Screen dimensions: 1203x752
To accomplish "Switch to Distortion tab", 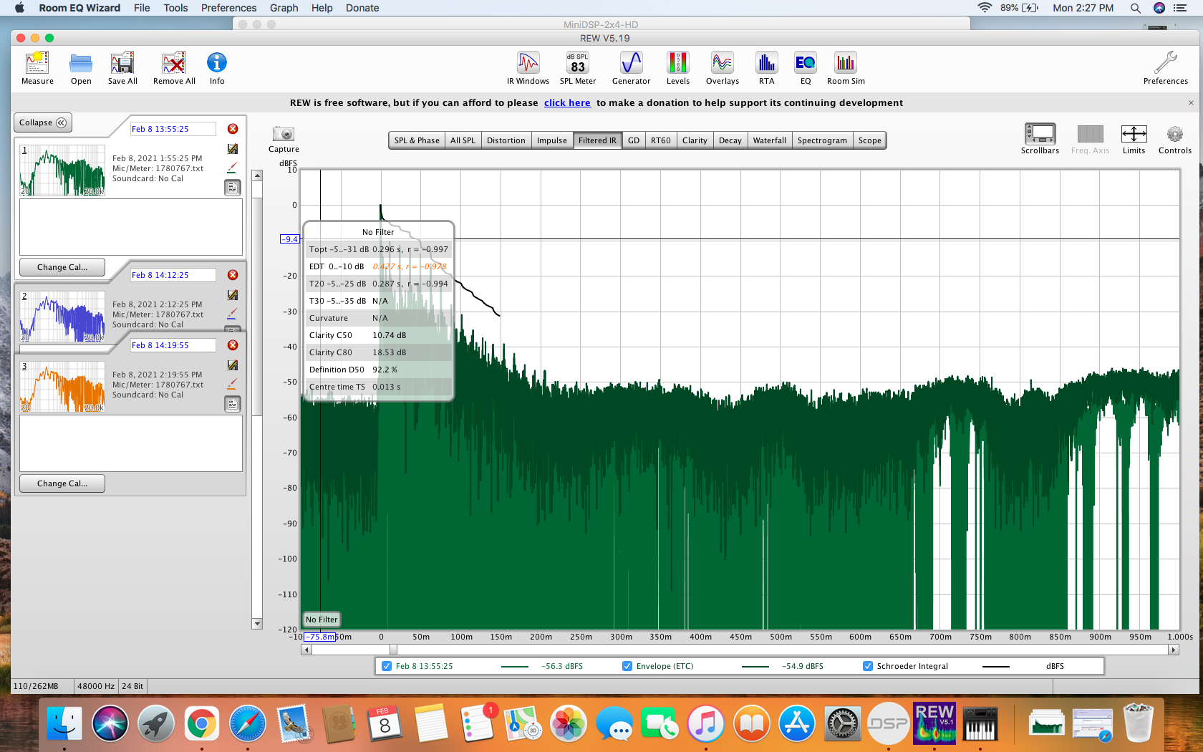I will [x=506, y=140].
